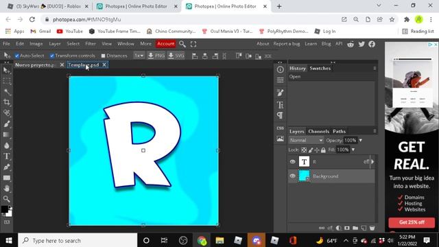The image size is (439, 247).
Task: Open the Image menu
Action: pos(36,44)
